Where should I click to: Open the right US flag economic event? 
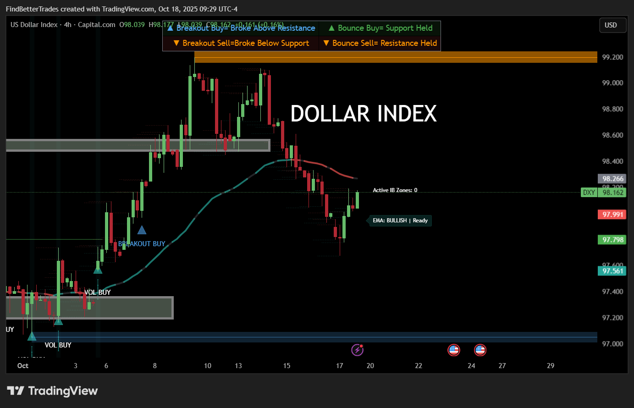480,350
